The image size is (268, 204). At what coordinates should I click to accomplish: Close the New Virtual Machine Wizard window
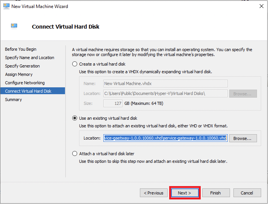coord(261,6)
